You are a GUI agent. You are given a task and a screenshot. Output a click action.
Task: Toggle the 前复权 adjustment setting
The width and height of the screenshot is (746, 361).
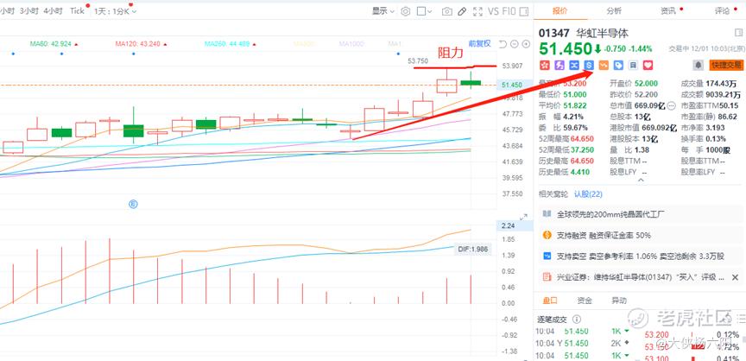[x=479, y=43]
